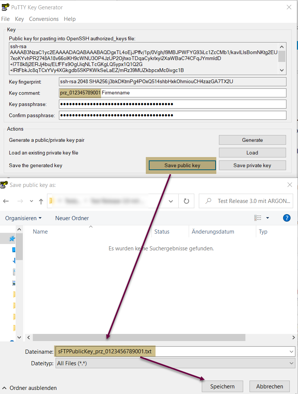
Task: Click the Forward arrow in the save dialog
Action: click(x=21, y=201)
